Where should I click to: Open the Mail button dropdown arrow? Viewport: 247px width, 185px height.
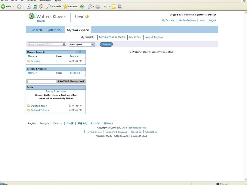[x=93, y=6]
